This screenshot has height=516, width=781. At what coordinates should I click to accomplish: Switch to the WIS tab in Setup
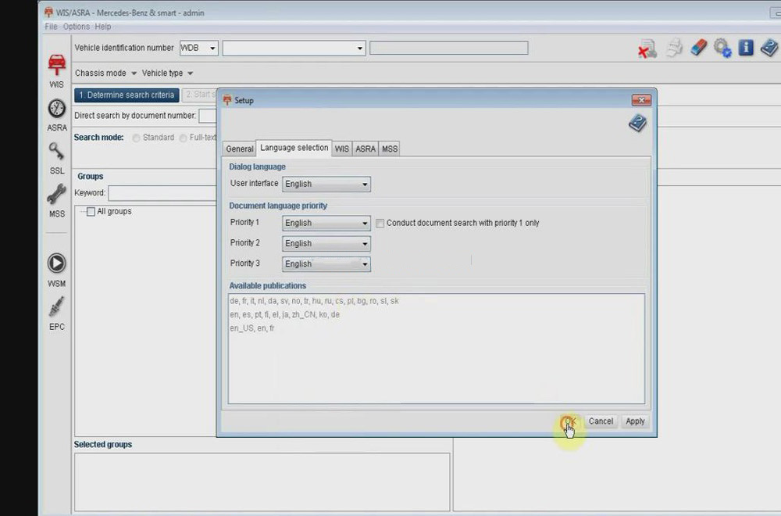pos(342,149)
